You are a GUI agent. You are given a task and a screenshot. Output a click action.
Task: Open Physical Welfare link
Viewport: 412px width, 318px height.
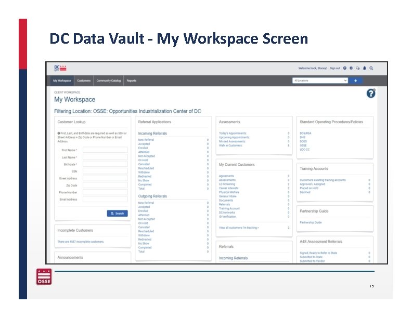(229, 192)
